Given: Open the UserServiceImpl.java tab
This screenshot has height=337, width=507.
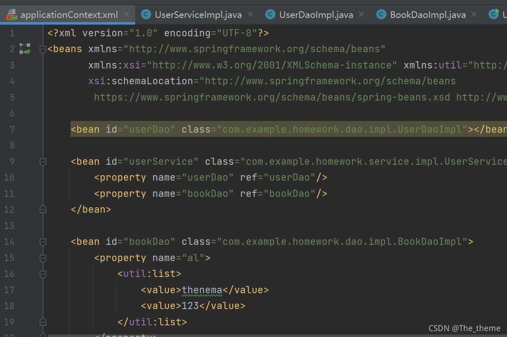Looking at the screenshot, I should point(198,15).
